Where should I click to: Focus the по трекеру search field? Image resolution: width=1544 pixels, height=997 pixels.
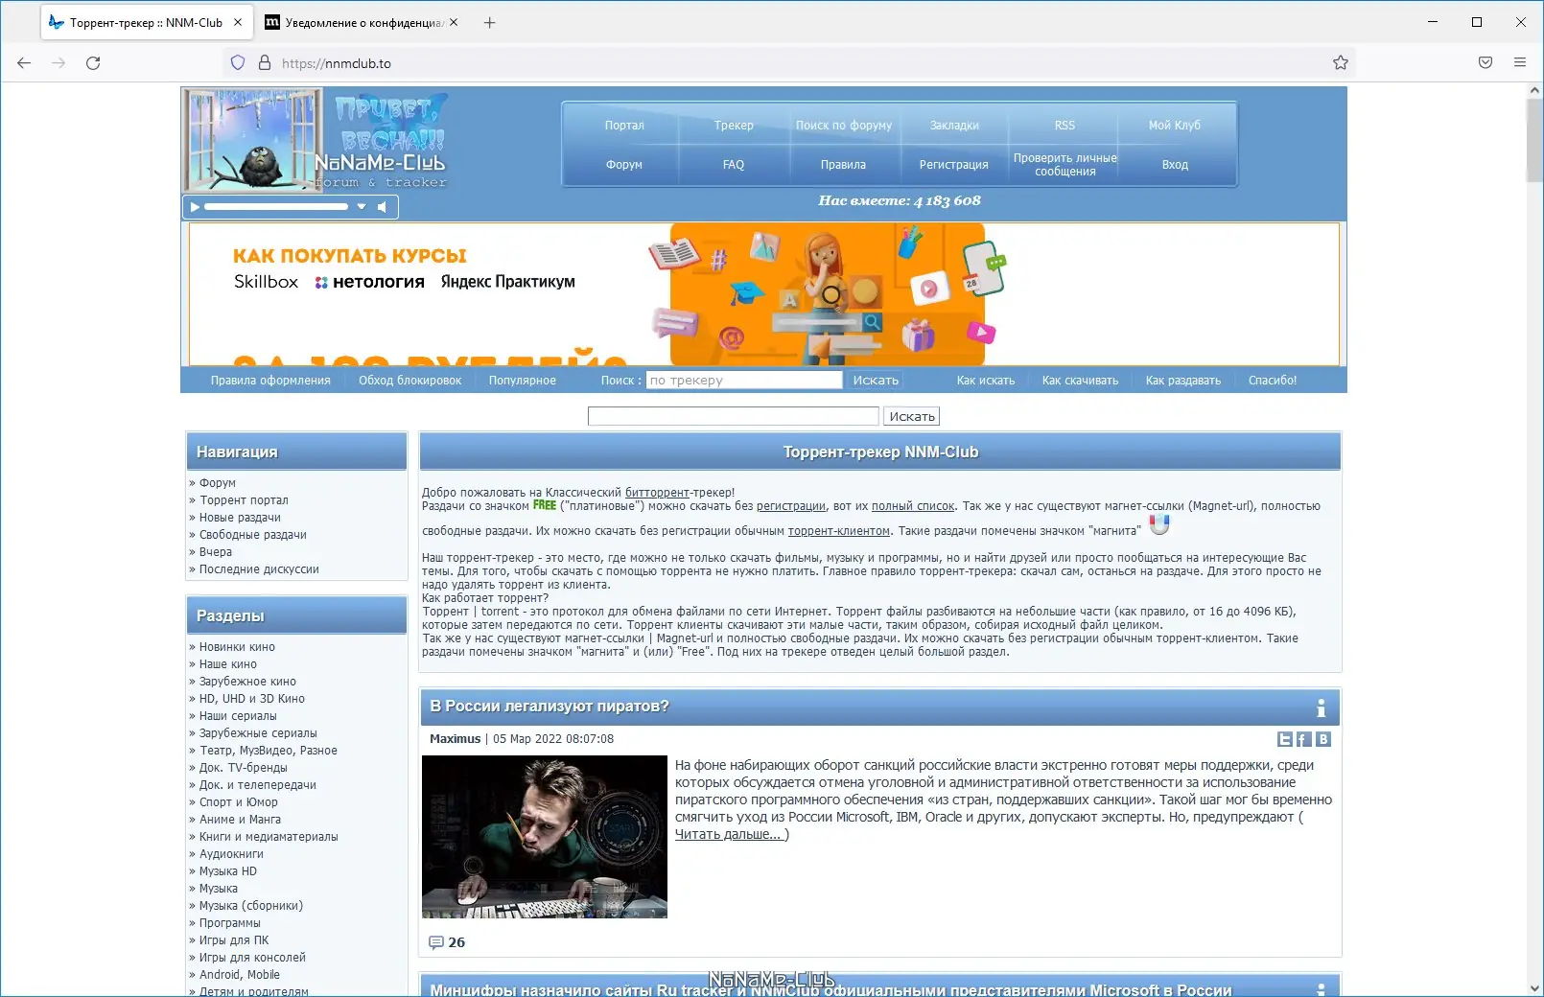(744, 381)
